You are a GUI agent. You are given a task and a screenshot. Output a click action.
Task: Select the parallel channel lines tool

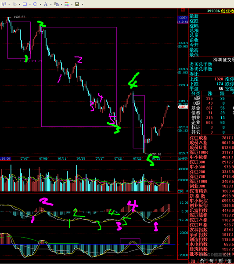click(14, 4)
